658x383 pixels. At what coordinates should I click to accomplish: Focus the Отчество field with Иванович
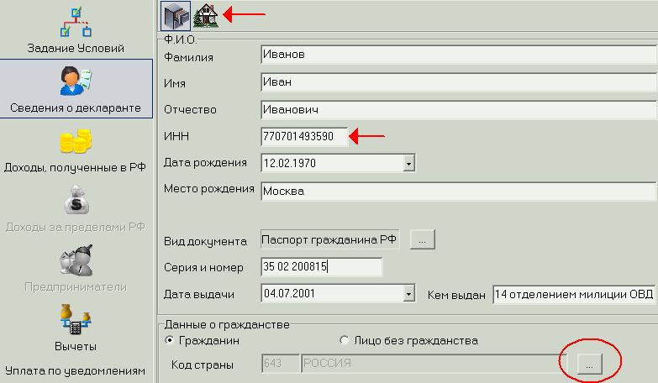coord(459,110)
